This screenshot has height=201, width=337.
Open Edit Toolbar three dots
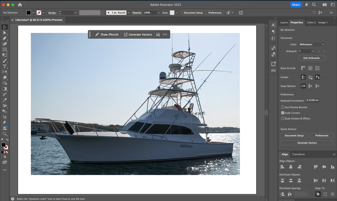point(4,170)
